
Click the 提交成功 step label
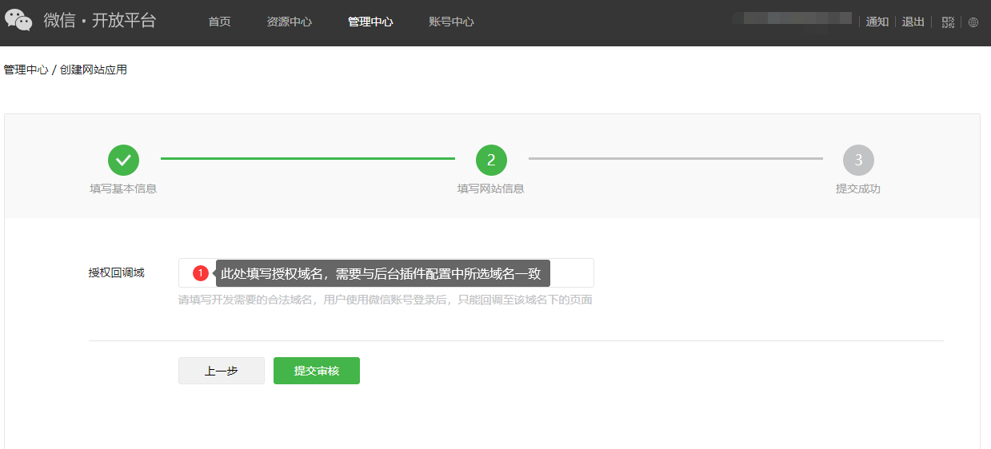point(857,189)
